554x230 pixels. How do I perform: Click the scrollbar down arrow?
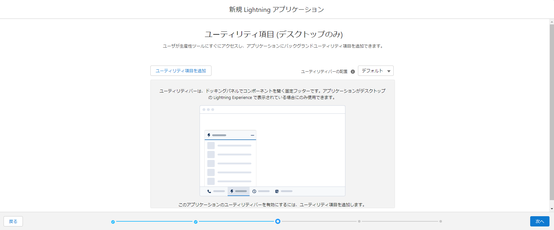point(552,209)
